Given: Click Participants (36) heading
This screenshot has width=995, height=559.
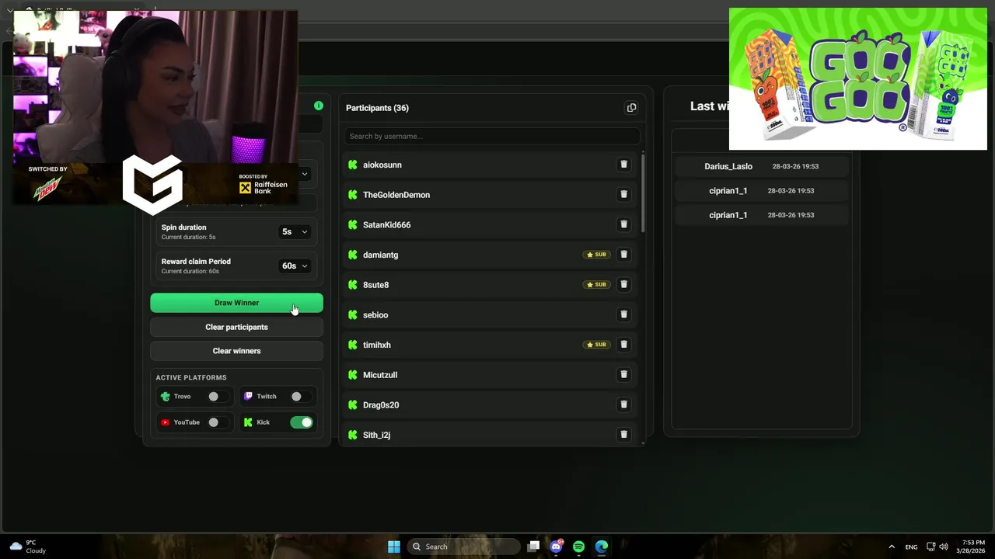Looking at the screenshot, I should point(377,108).
